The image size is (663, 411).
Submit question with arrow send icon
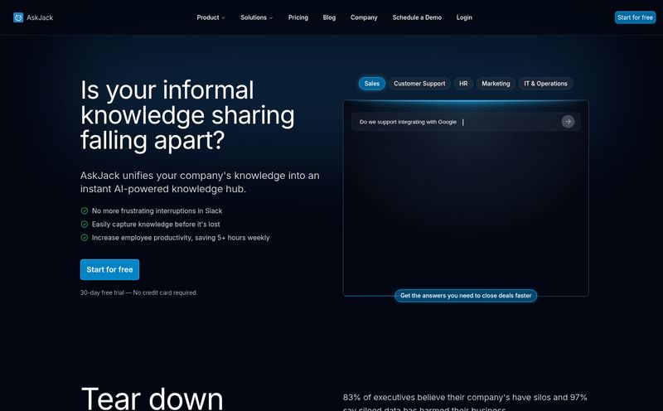coord(568,122)
